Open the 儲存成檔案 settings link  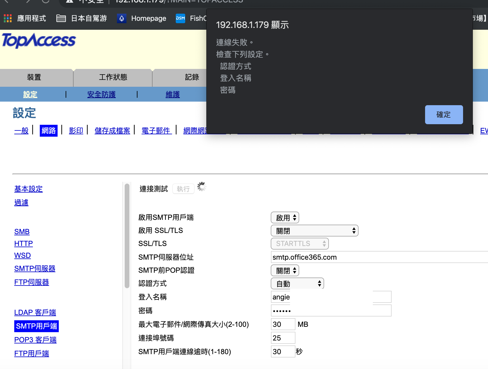pyautogui.click(x=112, y=131)
